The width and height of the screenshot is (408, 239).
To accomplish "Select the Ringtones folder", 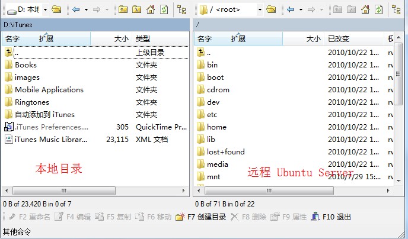I will point(95,102).
